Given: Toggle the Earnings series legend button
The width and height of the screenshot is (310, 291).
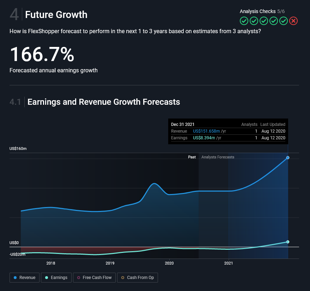Looking at the screenshot, I should 56,278.
